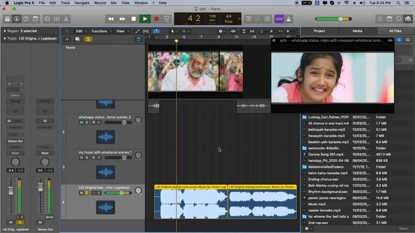Click the Stop transport button
This screenshot has width=415, height=233.
click(x=134, y=19)
